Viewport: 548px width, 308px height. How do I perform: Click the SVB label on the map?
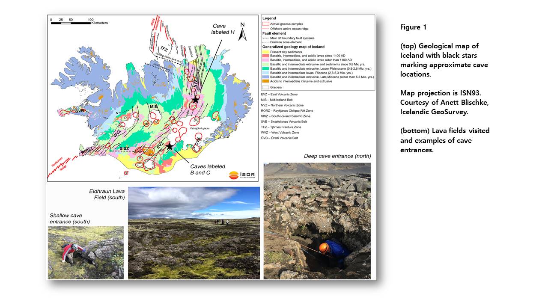[x=80, y=110]
